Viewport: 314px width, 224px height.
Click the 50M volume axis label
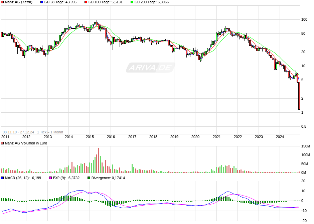point(305,164)
